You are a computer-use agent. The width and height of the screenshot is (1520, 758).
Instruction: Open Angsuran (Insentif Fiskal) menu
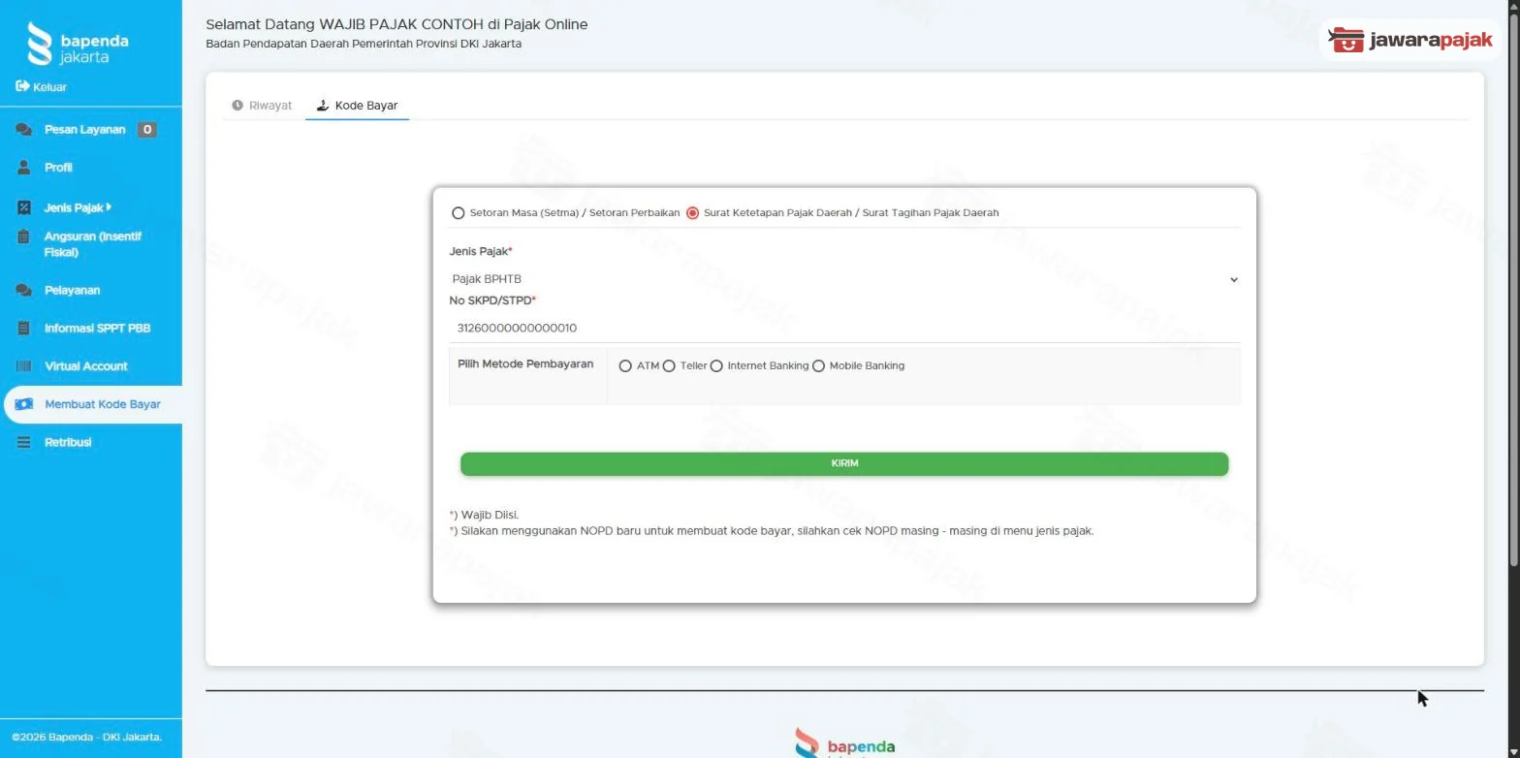pos(91,244)
